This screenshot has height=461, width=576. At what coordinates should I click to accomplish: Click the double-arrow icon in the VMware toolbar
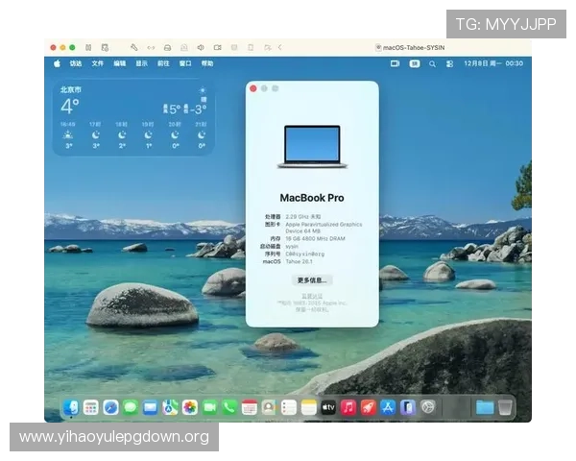pos(151,47)
